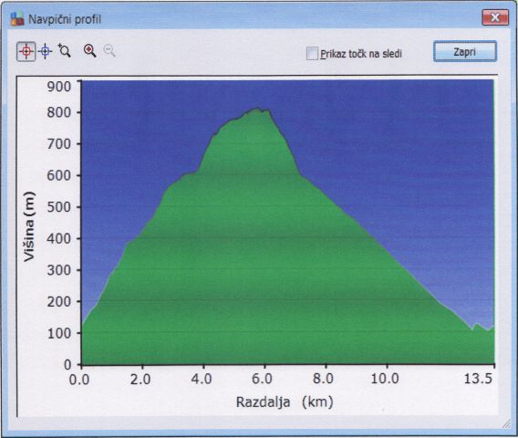Click the 6.0 tick label on distance axis
The width and height of the screenshot is (518, 438).
[262, 379]
